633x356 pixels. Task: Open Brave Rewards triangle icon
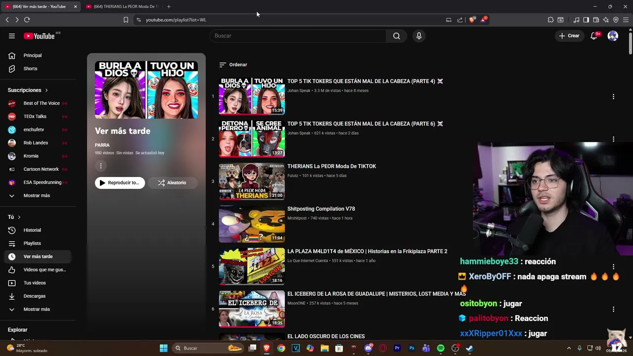484,20
